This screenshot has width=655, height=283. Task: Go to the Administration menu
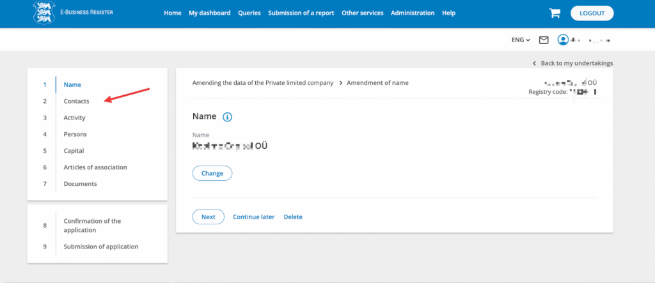click(x=413, y=13)
